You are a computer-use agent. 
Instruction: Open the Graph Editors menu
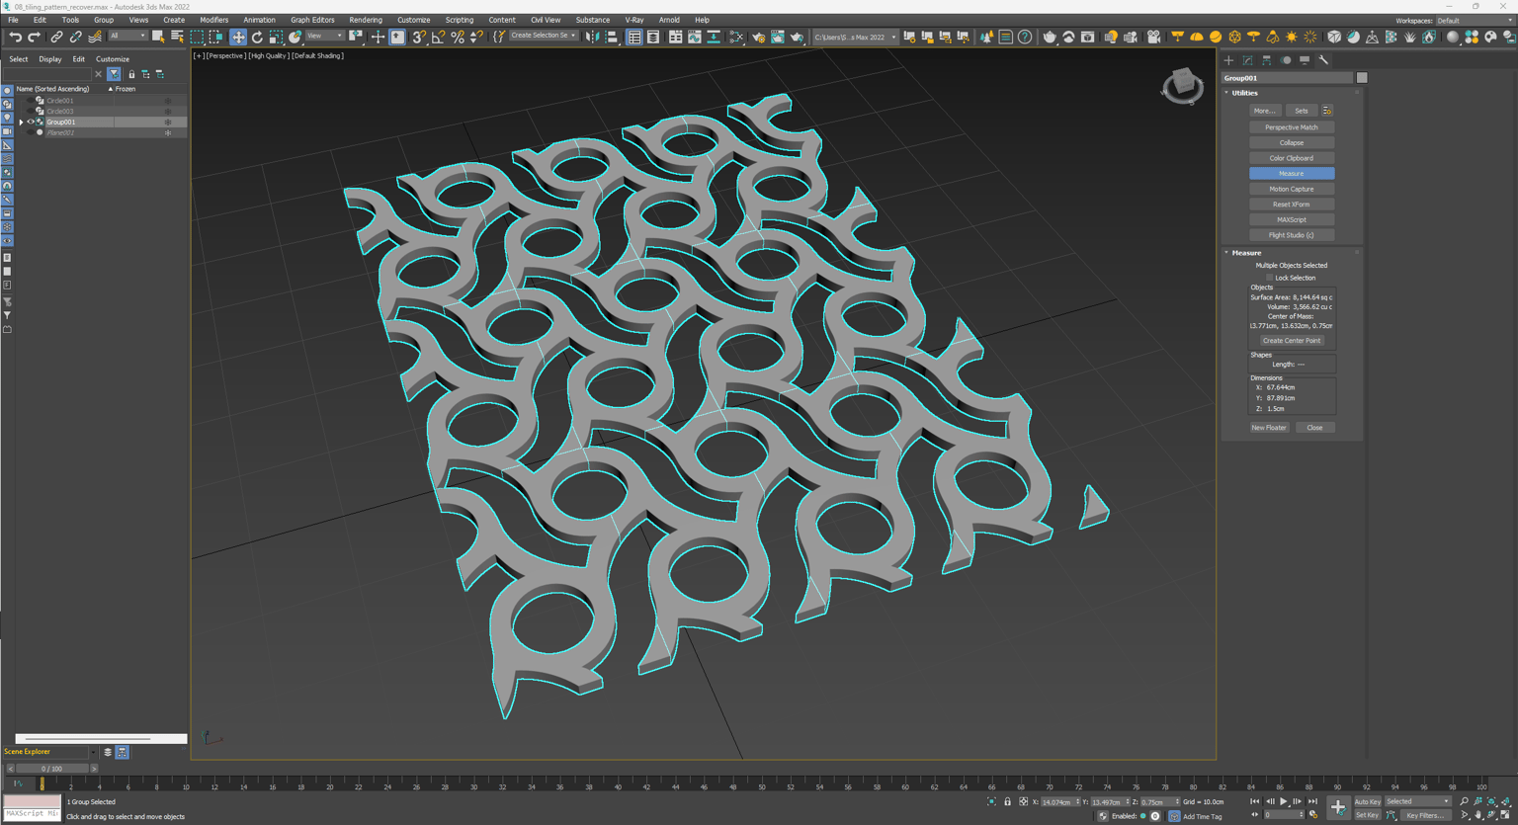pyautogui.click(x=312, y=20)
